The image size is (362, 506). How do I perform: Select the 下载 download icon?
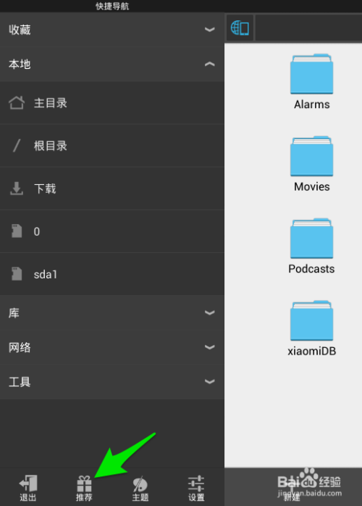[17, 188]
